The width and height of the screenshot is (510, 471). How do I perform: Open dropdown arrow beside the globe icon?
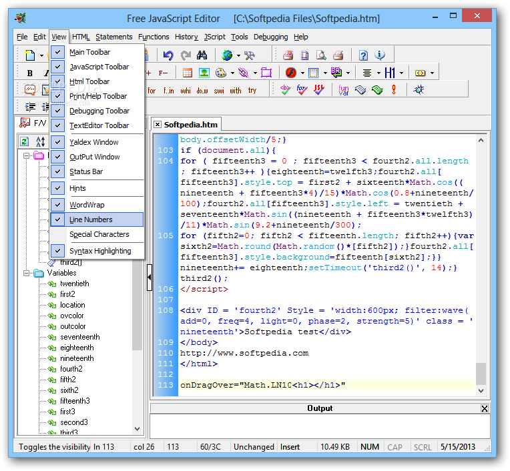(x=238, y=55)
